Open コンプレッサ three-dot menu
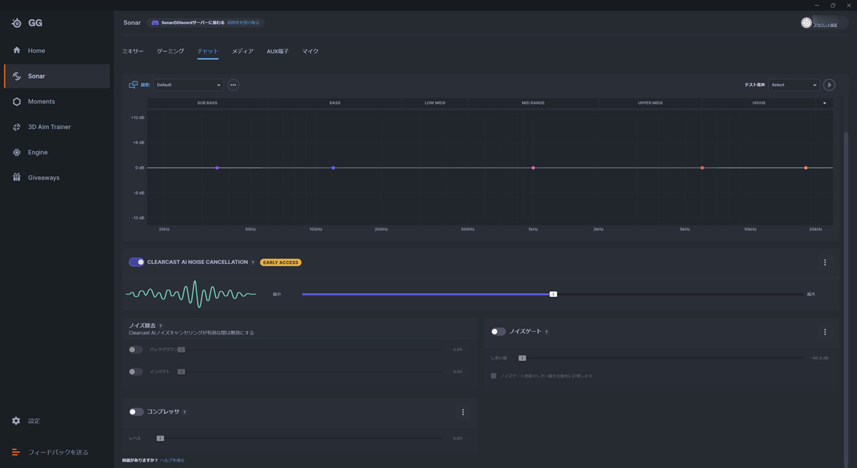The height and width of the screenshot is (468, 857). pos(463,412)
